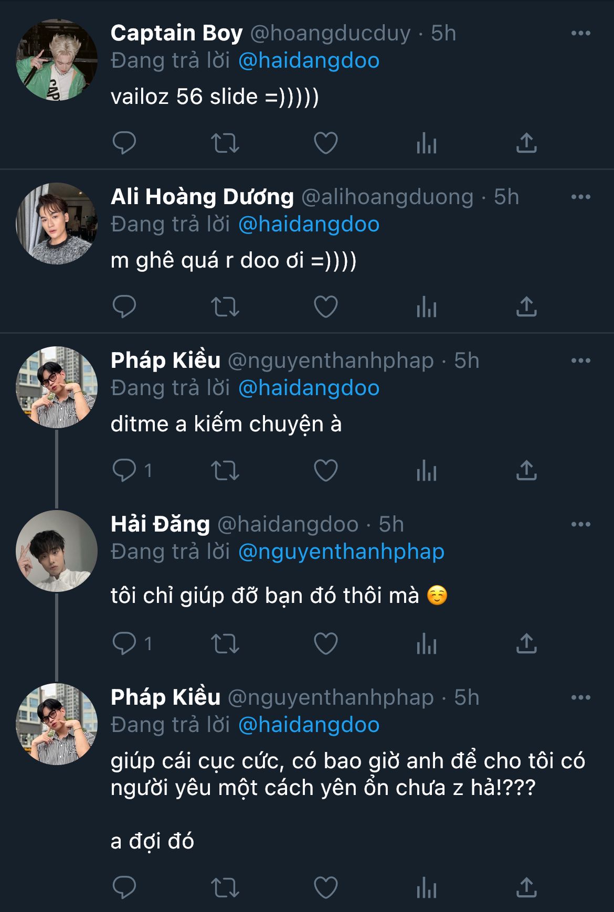This screenshot has width=614, height=912.
Task: Open @haidangdoo mention under Captain Boy
Action: coord(309,61)
